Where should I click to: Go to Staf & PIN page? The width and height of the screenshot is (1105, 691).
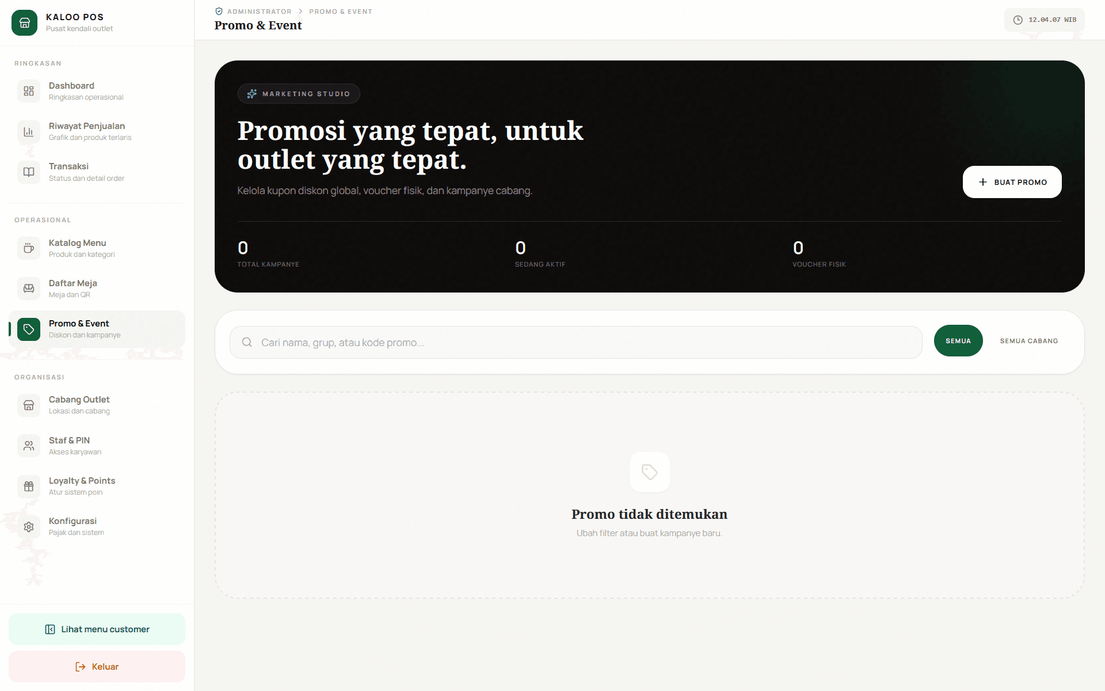coord(97,446)
